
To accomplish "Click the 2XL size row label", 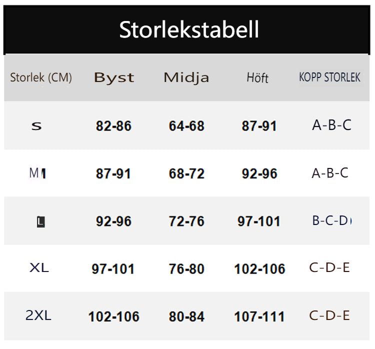I will pyautogui.click(x=38, y=315).
